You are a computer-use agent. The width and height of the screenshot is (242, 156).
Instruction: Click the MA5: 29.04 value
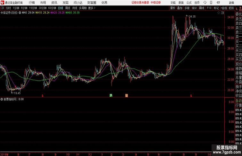tap(28, 13)
